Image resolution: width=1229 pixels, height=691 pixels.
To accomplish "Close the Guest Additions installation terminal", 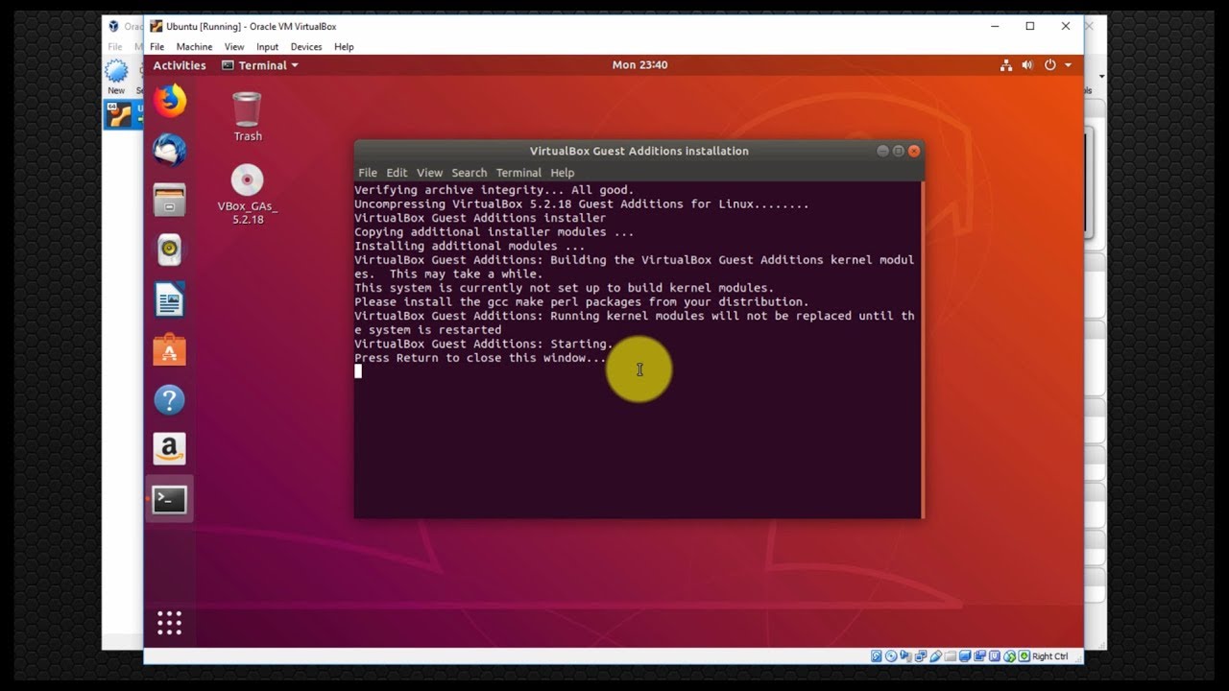I will point(914,151).
